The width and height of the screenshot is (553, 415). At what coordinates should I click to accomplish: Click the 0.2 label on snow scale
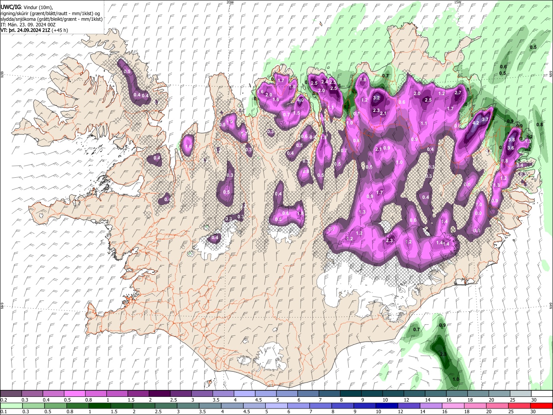click(x=3, y=399)
